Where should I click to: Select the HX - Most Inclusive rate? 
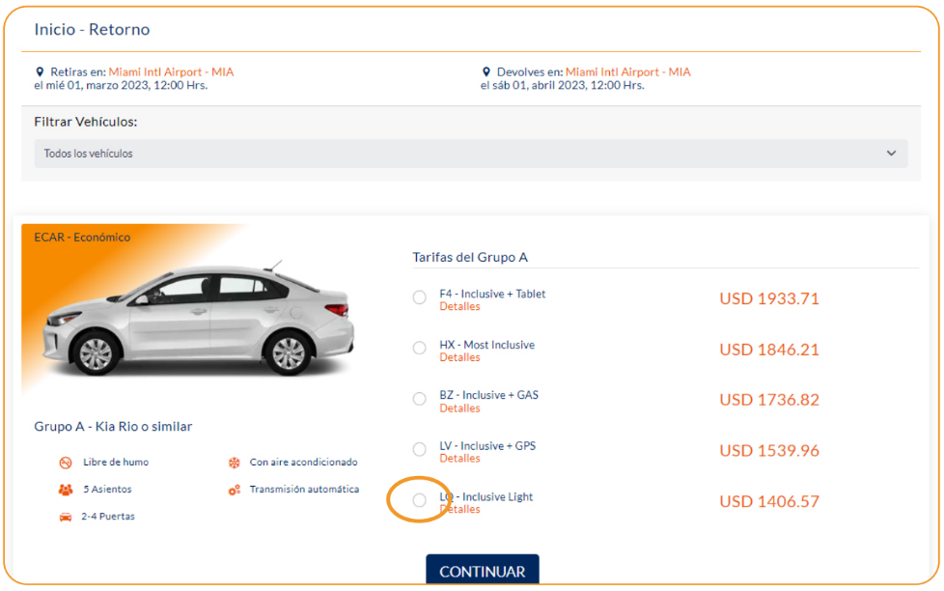click(419, 348)
